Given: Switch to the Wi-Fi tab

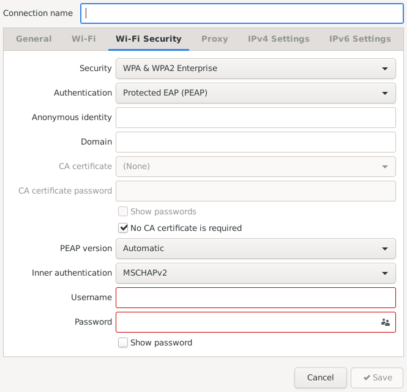Looking at the screenshot, I should [84, 39].
